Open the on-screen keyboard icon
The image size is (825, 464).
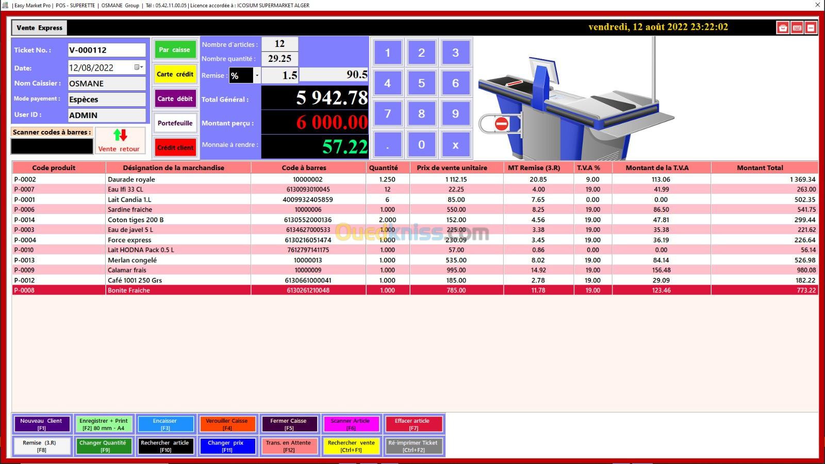[797, 28]
